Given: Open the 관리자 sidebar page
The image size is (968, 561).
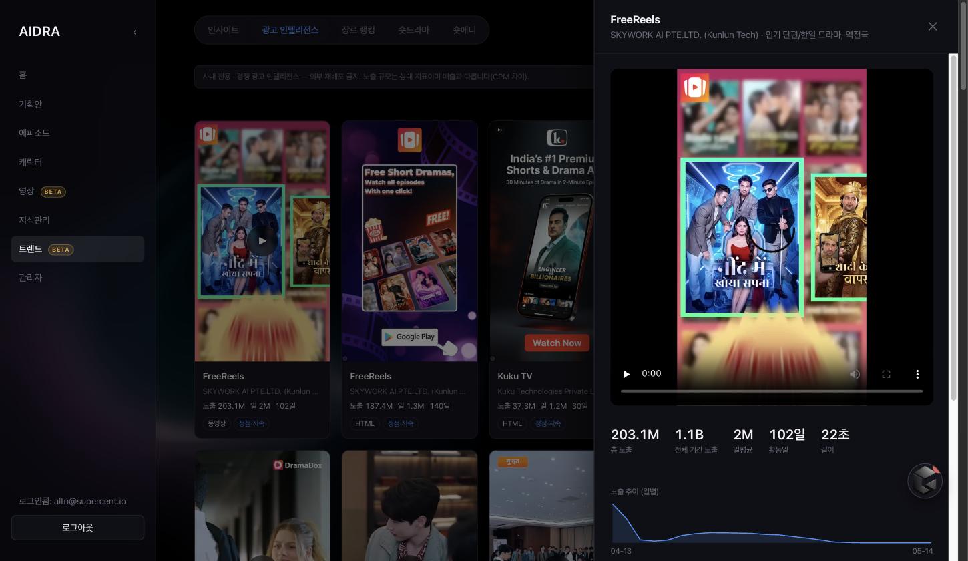Looking at the screenshot, I should click(x=77, y=278).
